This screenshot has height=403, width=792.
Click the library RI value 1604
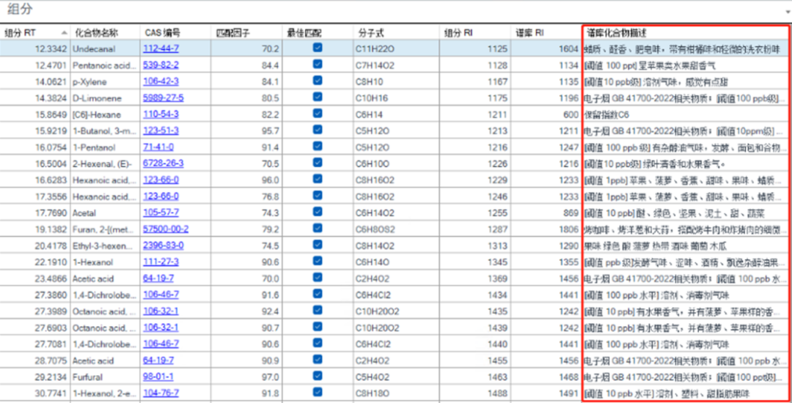(569, 49)
